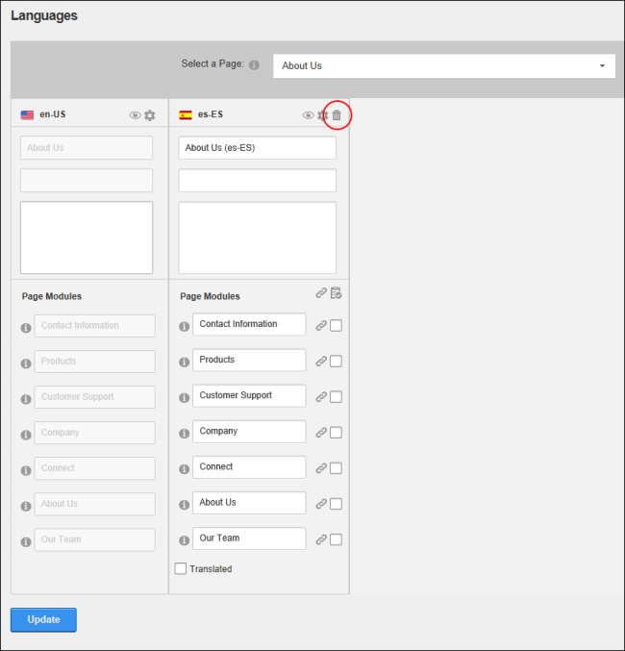Viewport: 625px width, 651px height.
Task: Click the link icon in es-ES Page Modules header
Action: click(321, 293)
